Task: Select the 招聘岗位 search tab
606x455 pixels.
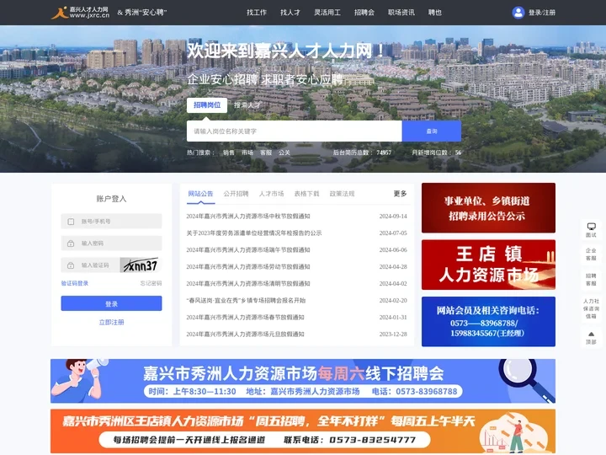Action: pyautogui.click(x=207, y=104)
